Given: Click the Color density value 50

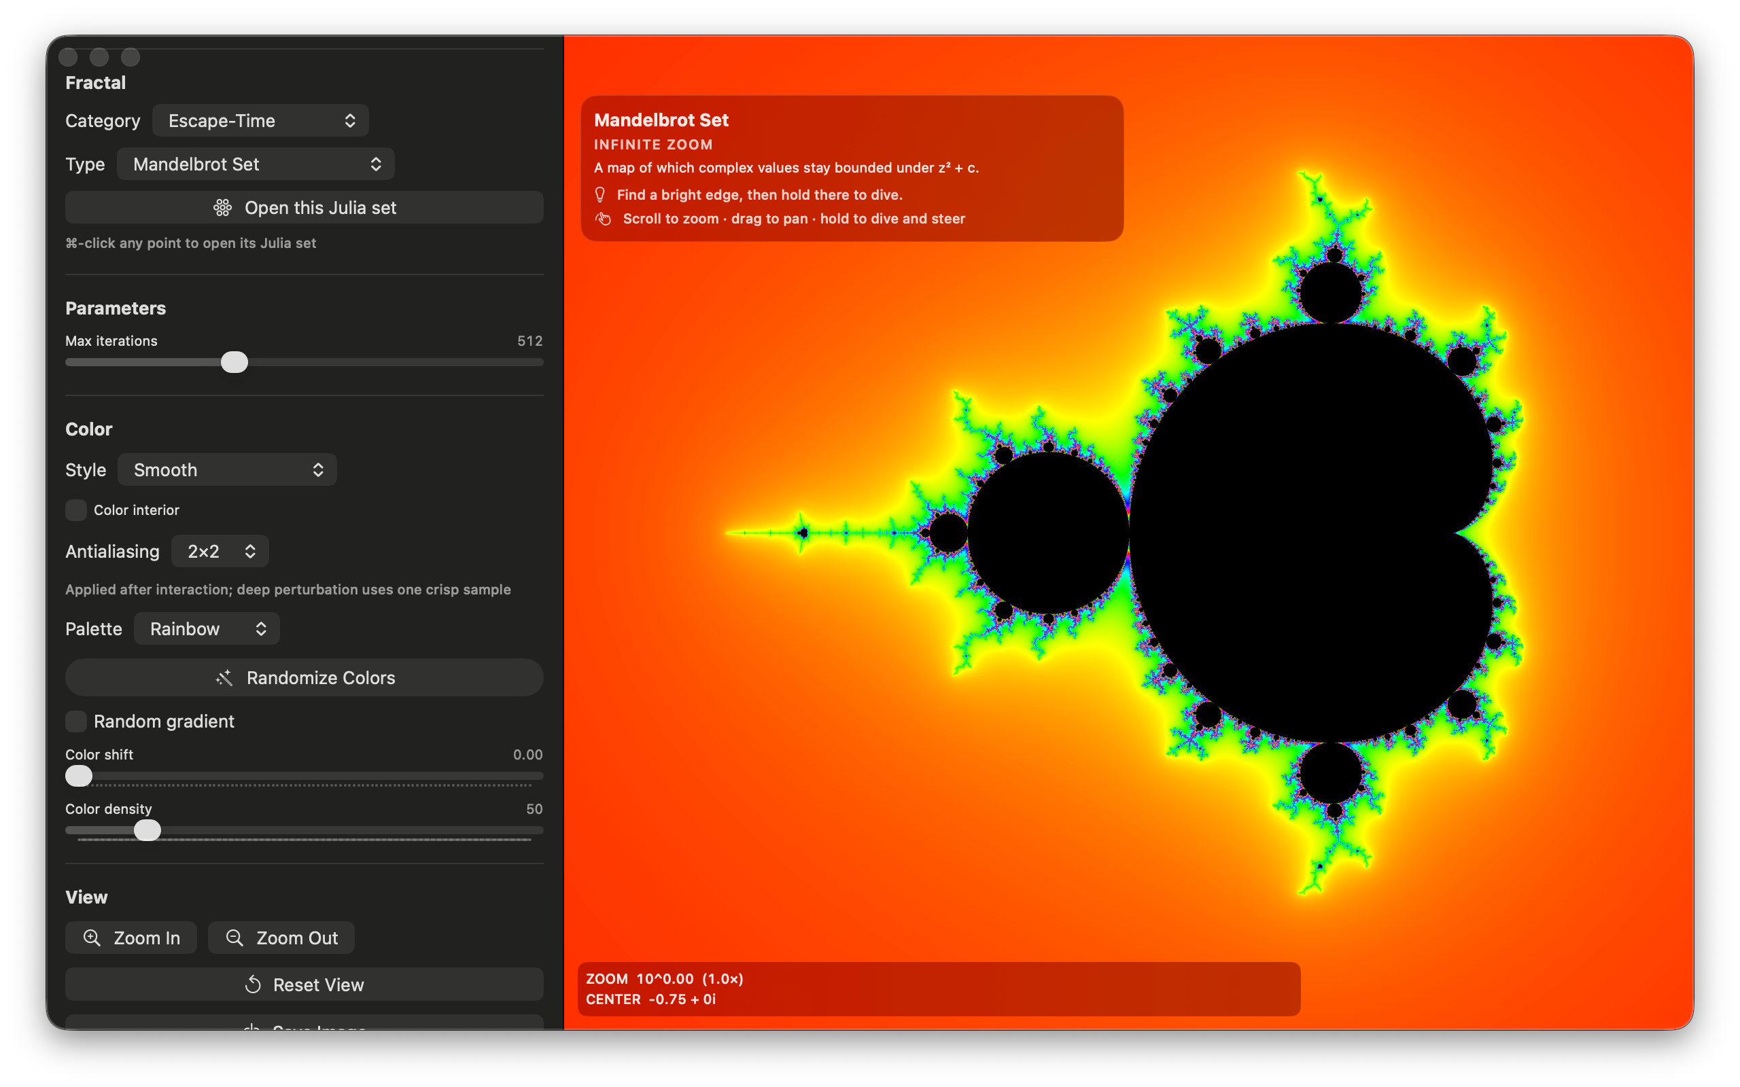Looking at the screenshot, I should (x=534, y=808).
